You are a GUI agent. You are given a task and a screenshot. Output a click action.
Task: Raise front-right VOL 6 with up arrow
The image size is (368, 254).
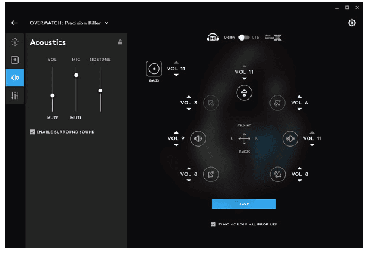[299, 97]
